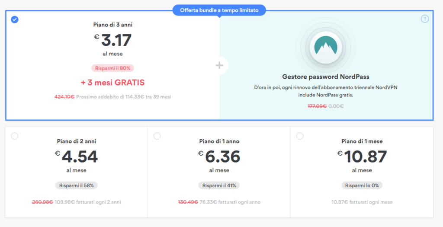This screenshot has height=227, width=443.
Task: Click Prossimo addebito di 114.33€ text
Action: click(x=123, y=97)
